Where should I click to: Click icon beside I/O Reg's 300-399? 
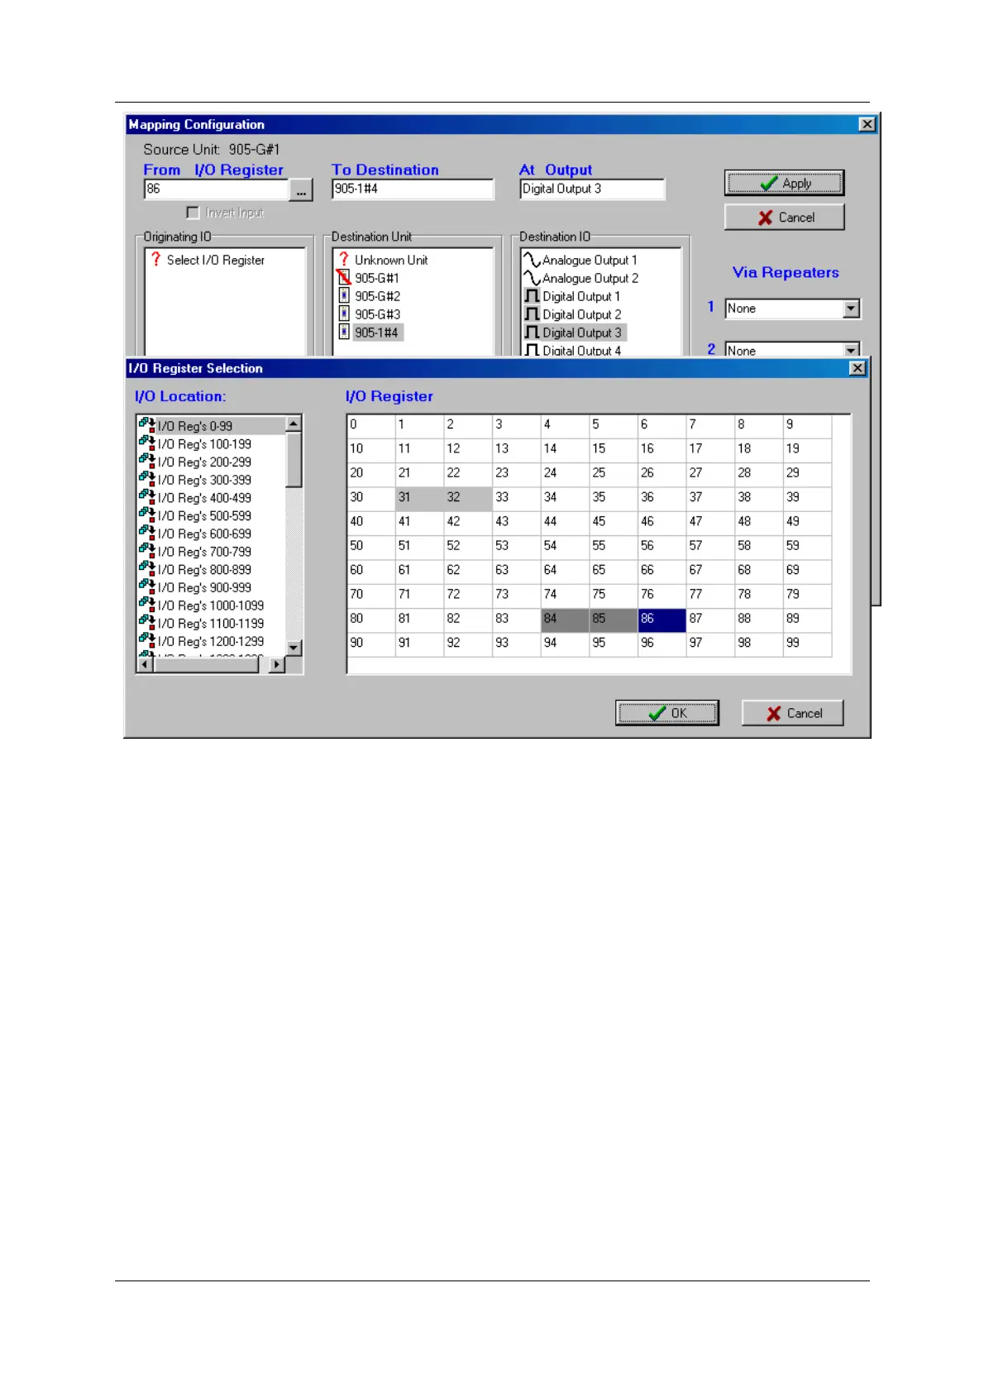(147, 479)
